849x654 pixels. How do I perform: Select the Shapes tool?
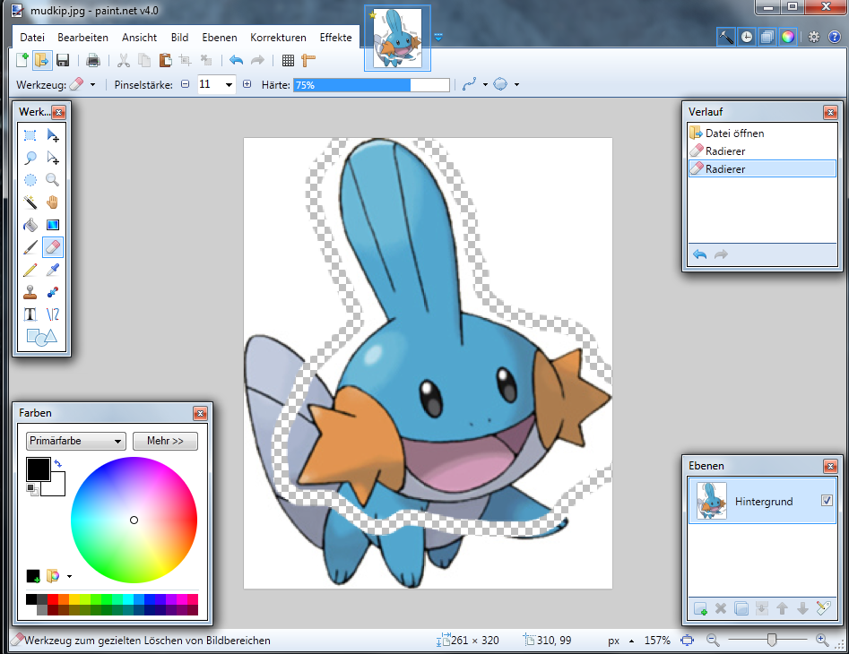pos(42,337)
